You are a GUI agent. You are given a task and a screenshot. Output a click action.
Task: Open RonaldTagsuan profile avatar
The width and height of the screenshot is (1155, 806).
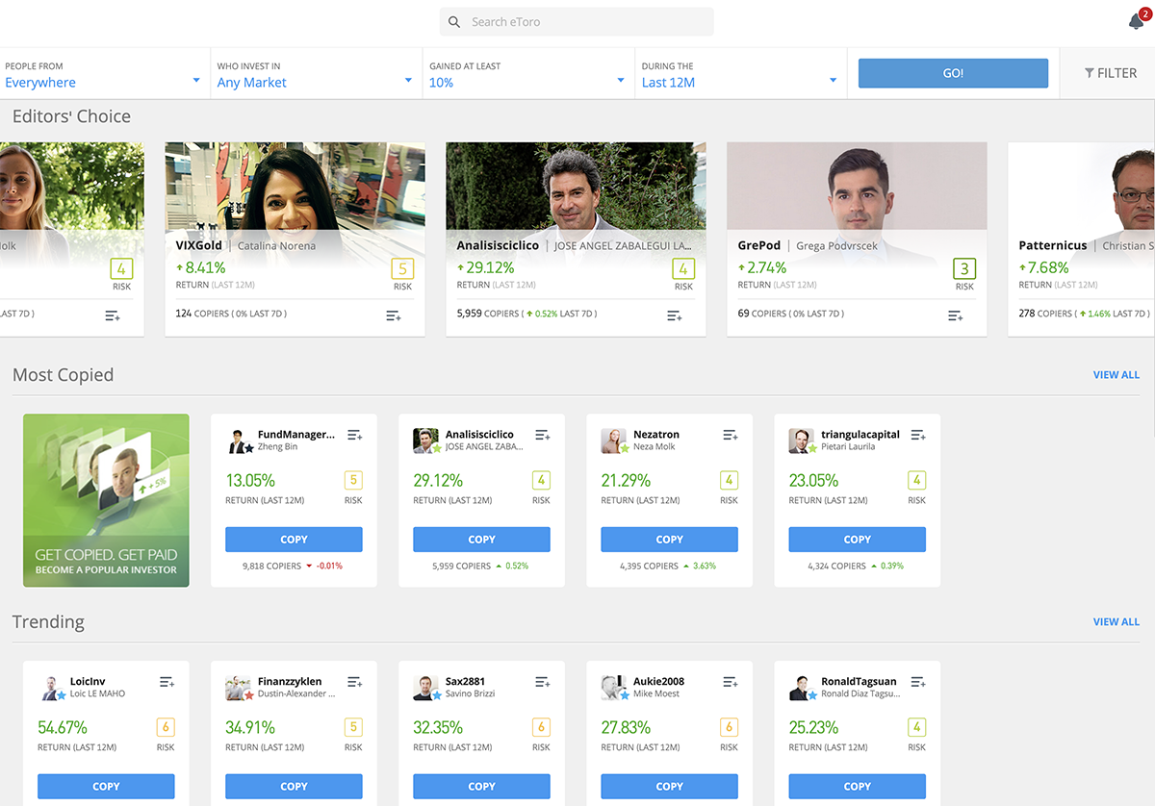click(x=802, y=689)
